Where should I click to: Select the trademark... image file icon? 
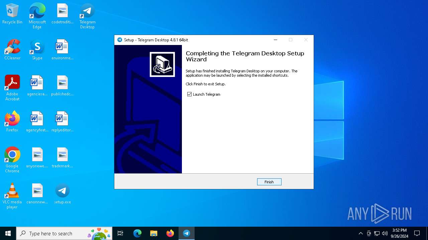tap(63, 158)
